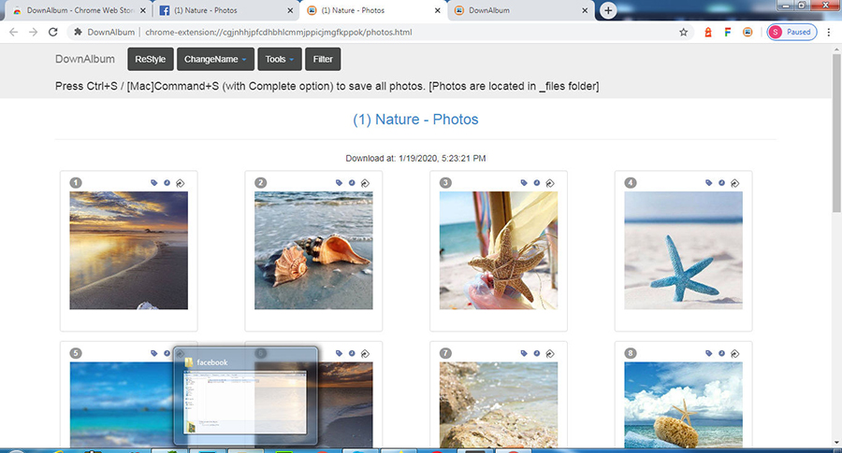Open the sponge and starfish photo 8
This screenshot has width=842, height=453.
pos(684,404)
